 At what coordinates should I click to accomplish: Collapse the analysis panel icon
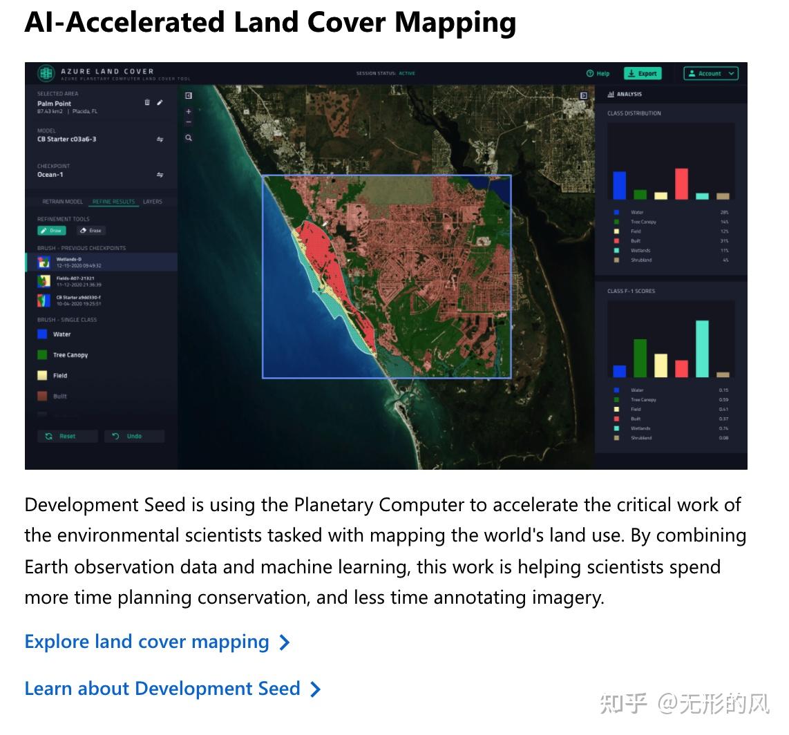point(584,95)
